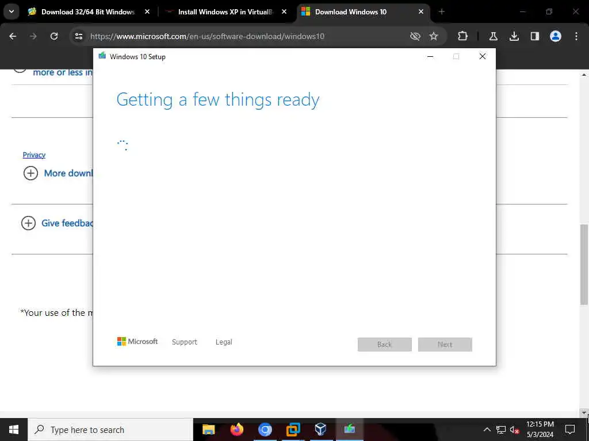Image resolution: width=589 pixels, height=441 pixels.
Task: Expand the Give feedback section
Action: coord(29,223)
